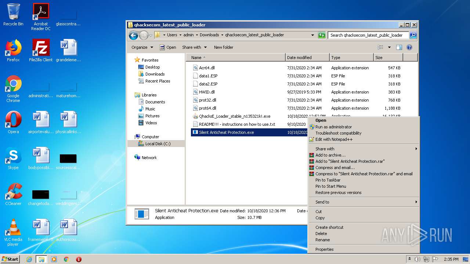Launch Google Chrome desktop shortcut
Viewport: 470px width, 264px height.
pos(13,89)
